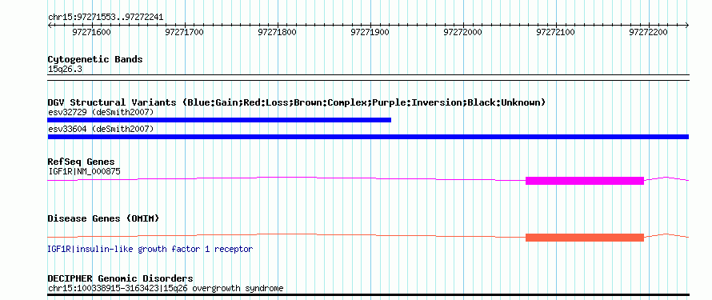Viewport: 712px width, 300px height.
Task: Click the esv32729 gain variant bar
Action: coord(219,120)
